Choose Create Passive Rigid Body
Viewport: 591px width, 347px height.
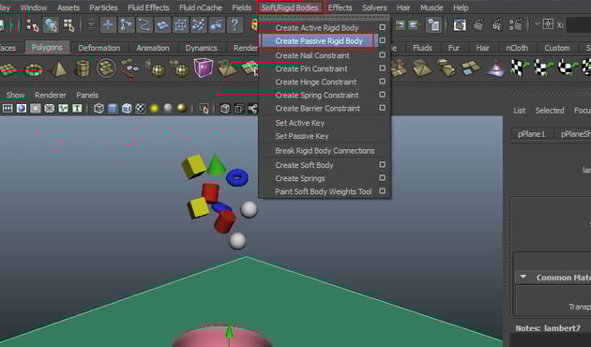[x=319, y=40]
